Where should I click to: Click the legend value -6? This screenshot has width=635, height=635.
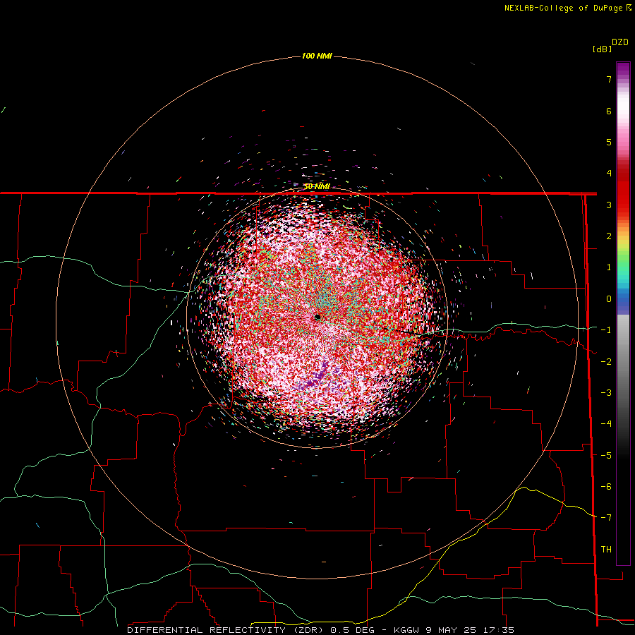click(x=606, y=487)
